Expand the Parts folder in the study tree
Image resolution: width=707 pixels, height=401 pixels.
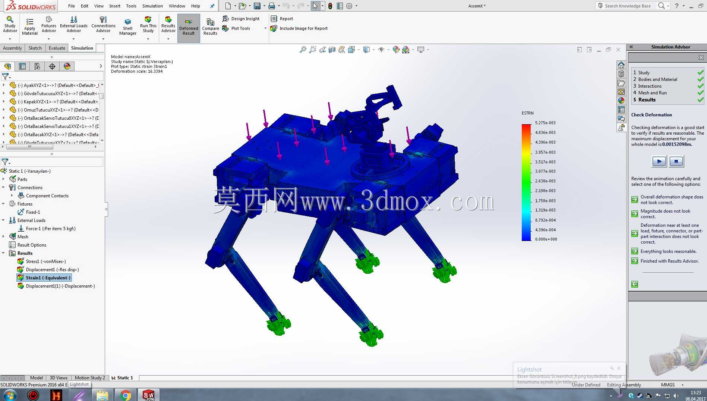click(3, 179)
